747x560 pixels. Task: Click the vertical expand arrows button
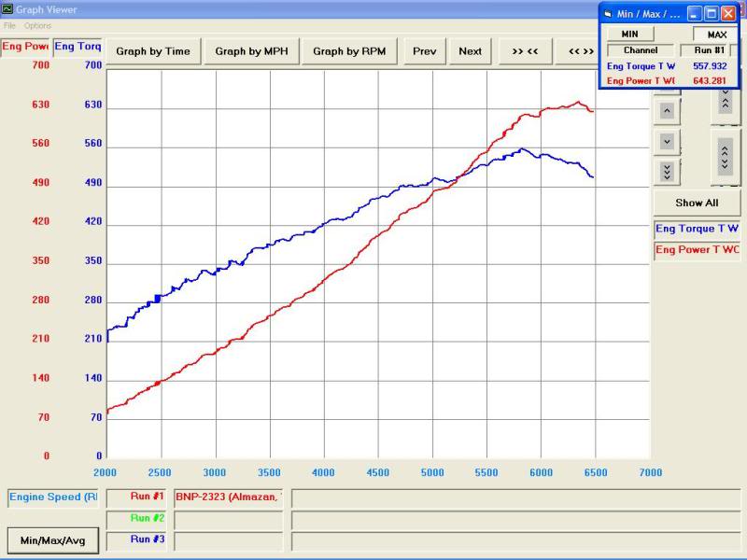tap(726, 158)
